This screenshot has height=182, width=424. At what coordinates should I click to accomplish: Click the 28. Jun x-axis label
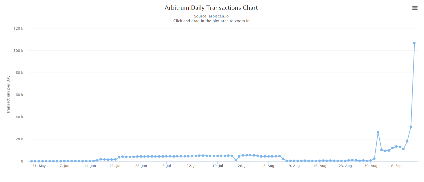tap(141, 166)
